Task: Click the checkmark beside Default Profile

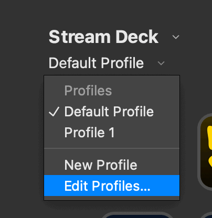Action: point(54,112)
